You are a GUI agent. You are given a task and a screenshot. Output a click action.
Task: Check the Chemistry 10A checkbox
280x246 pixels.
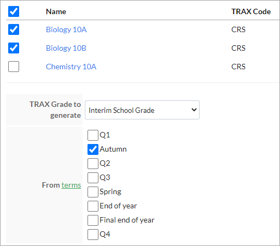point(14,67)
